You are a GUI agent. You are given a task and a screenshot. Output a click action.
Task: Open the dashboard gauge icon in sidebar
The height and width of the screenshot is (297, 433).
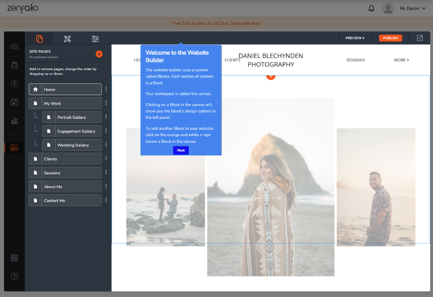[14, 47]
